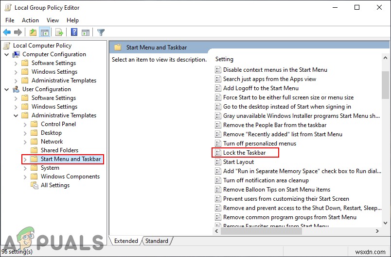Click policy icon beside Add Logoff to Start Menu

coord(218,88)
